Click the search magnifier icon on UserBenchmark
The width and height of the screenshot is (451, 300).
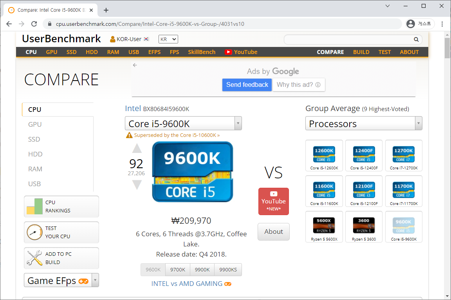(416, 40)
